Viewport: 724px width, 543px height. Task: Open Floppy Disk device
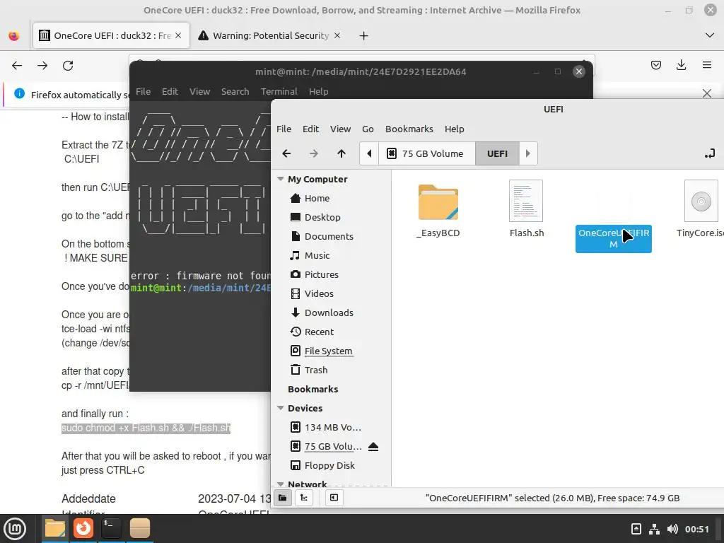329,465
